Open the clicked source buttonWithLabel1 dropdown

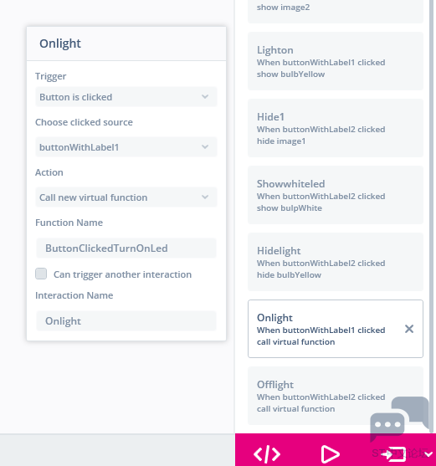point(126,147)
